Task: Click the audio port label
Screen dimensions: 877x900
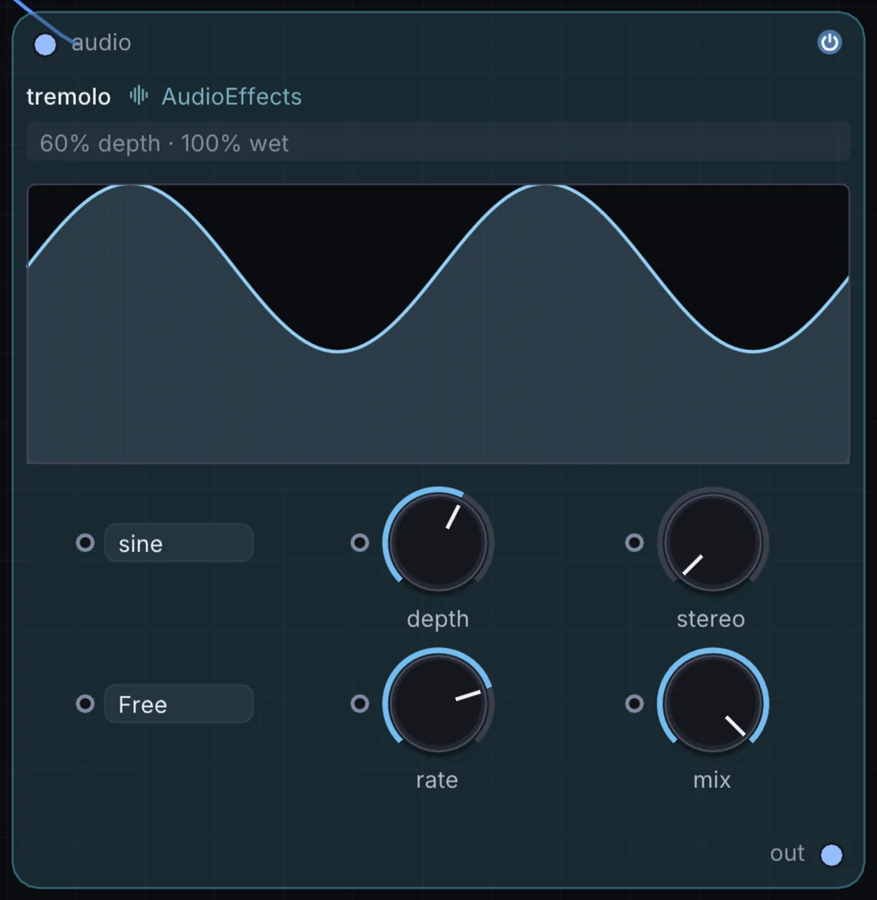Action: 101,43
